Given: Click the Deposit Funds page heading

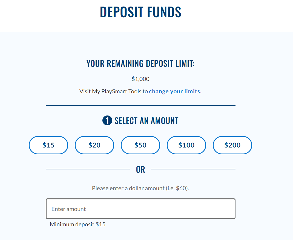Looking at the screenshot, I should coord(140,12).
